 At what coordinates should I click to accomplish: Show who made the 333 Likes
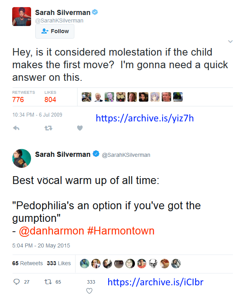(59, 263)
